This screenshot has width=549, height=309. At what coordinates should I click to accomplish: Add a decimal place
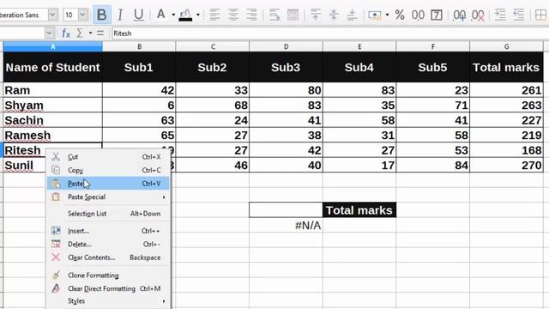pyautogui.click(x=459, y=15)
